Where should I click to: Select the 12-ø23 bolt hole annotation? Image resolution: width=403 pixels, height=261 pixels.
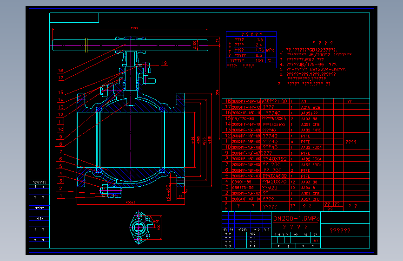pyautogui.click(x=168, y=193)
